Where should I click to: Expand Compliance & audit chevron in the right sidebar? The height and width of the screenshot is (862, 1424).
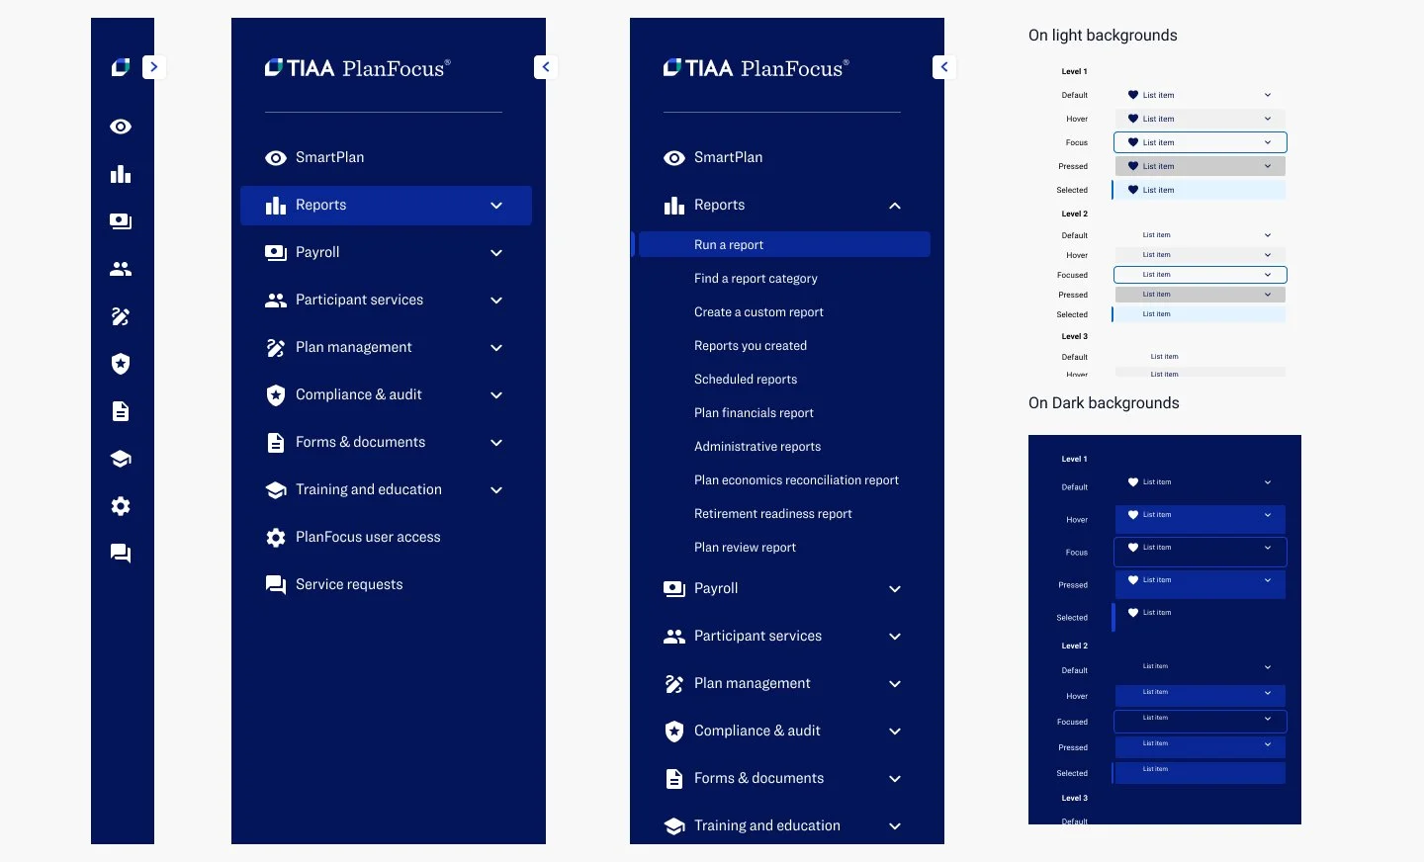(x=895, y=732)
